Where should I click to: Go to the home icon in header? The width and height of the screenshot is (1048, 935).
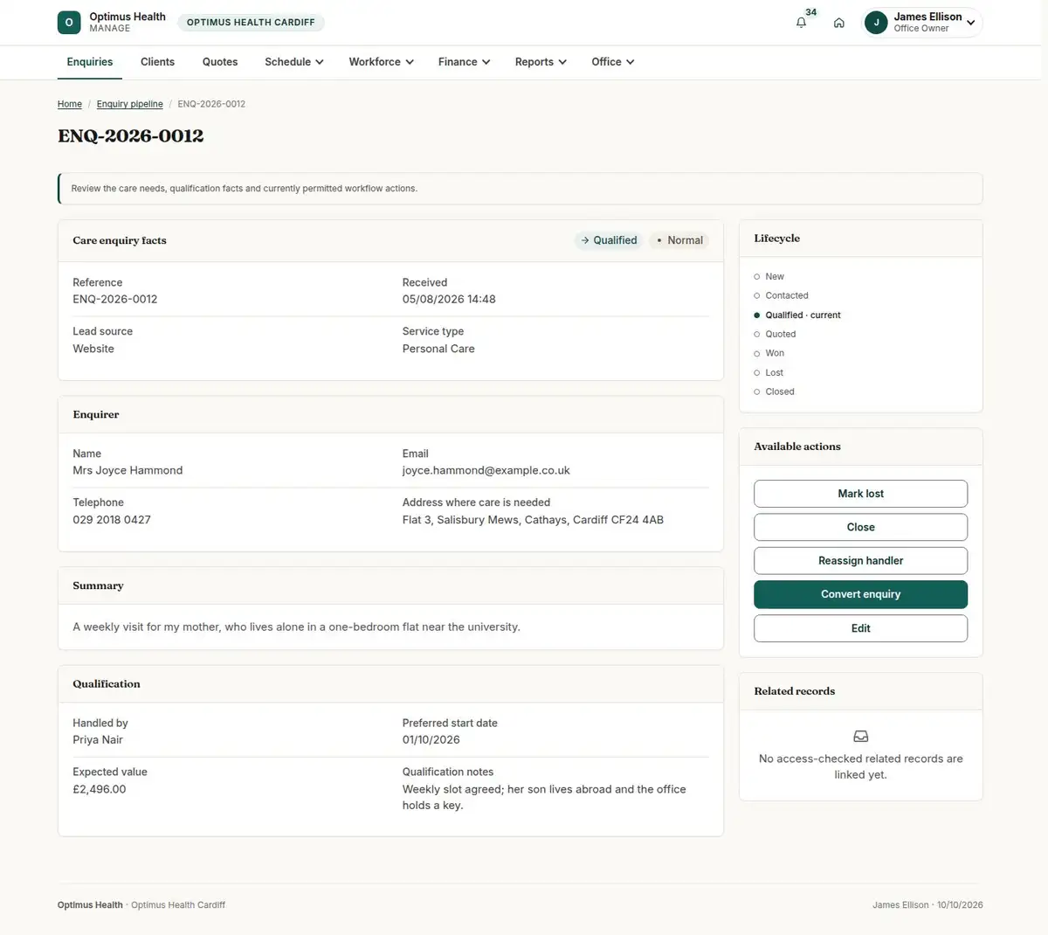pyautogui.click(x=839, y=23)
